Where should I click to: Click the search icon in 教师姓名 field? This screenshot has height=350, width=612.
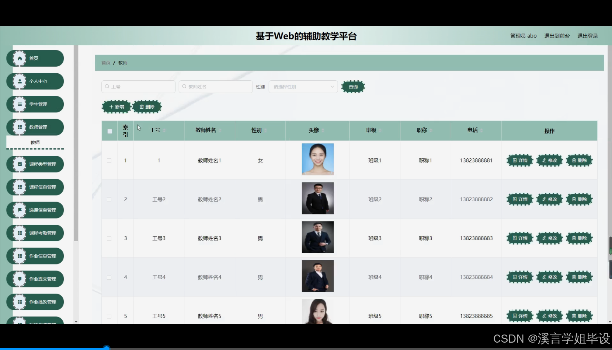point(184,87)
